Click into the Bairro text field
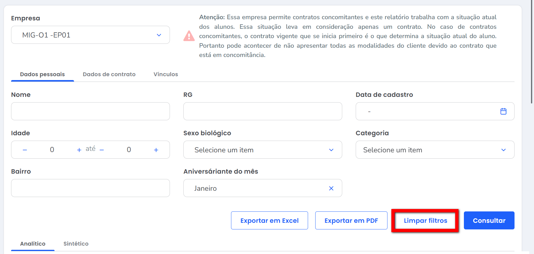534x254 pixels. [90, 188]
